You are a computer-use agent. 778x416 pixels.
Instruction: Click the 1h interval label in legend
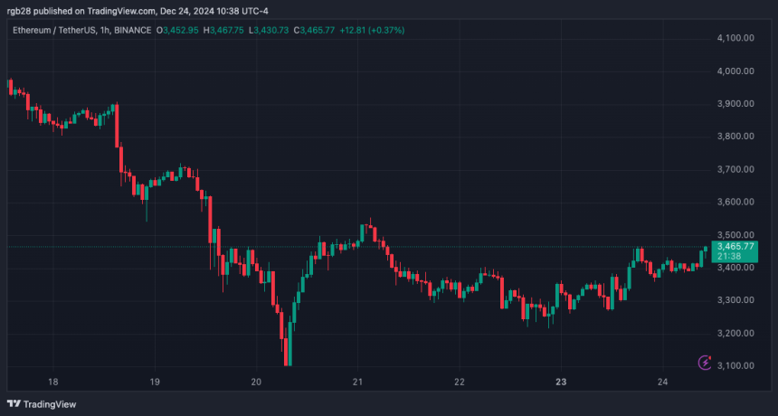[x=104, y=30]
